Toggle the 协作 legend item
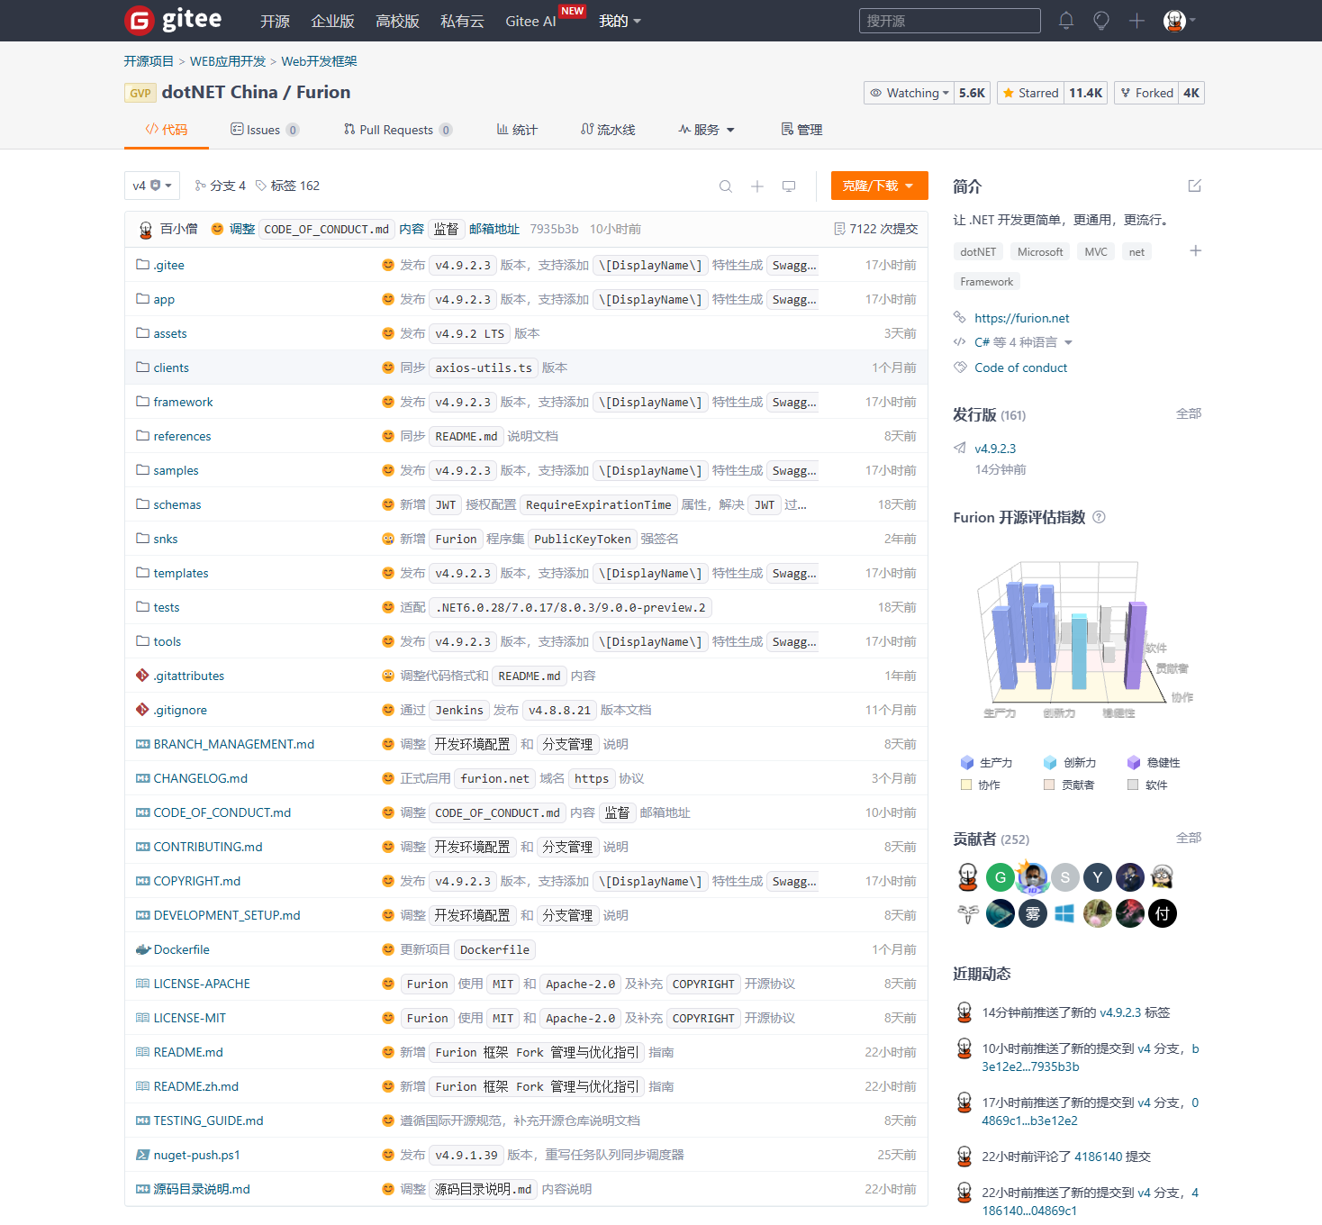 click(981, 785)
